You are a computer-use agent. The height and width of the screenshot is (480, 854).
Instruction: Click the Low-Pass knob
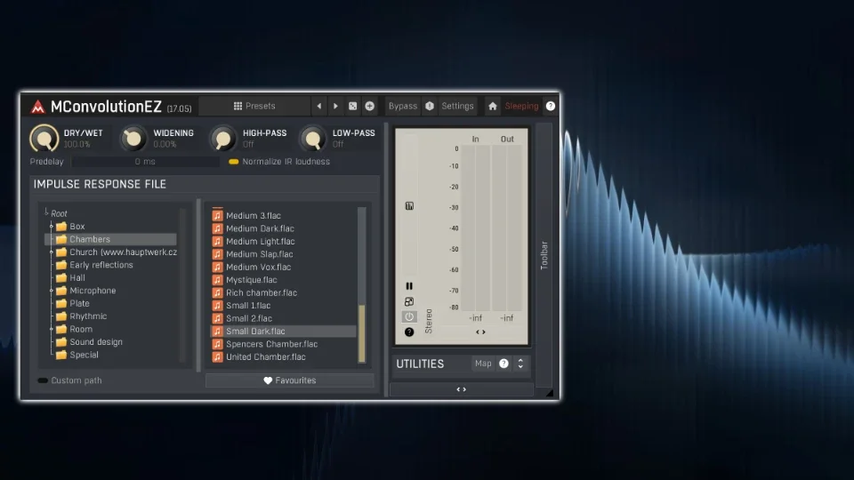312,139
